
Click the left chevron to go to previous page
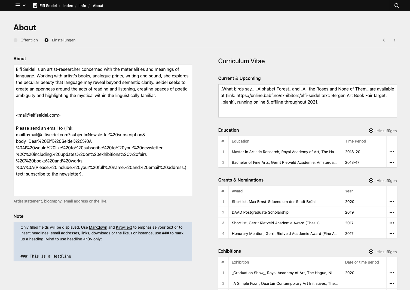pos(384,40)
